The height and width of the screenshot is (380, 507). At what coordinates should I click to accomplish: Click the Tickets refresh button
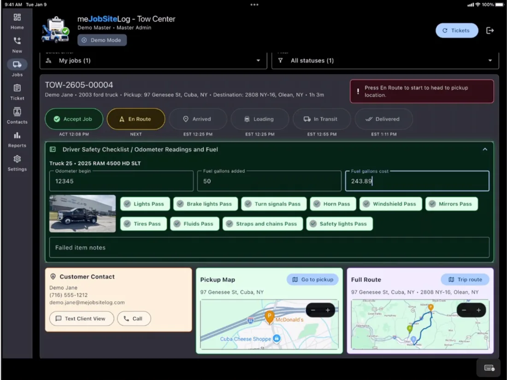457,30
